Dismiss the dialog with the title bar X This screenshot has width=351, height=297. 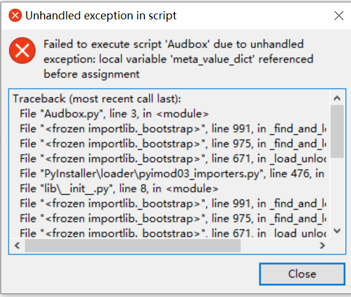point(339,16)
